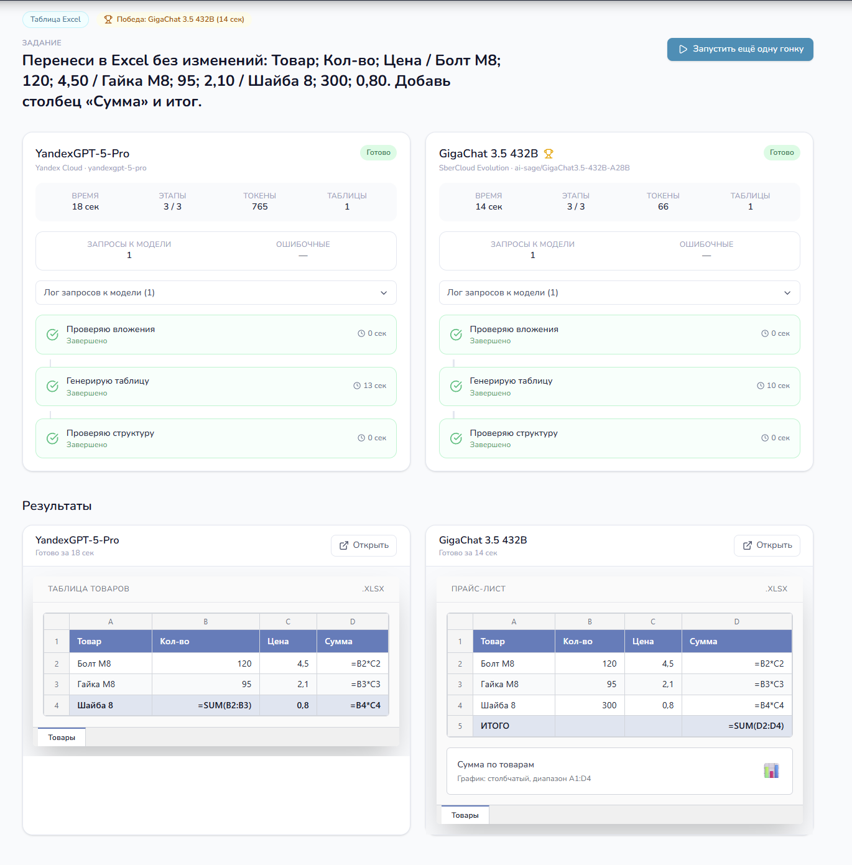Click the Победа: GigaChat 3.5 432B badge text

pyautogui.click(x=180, y=19)
